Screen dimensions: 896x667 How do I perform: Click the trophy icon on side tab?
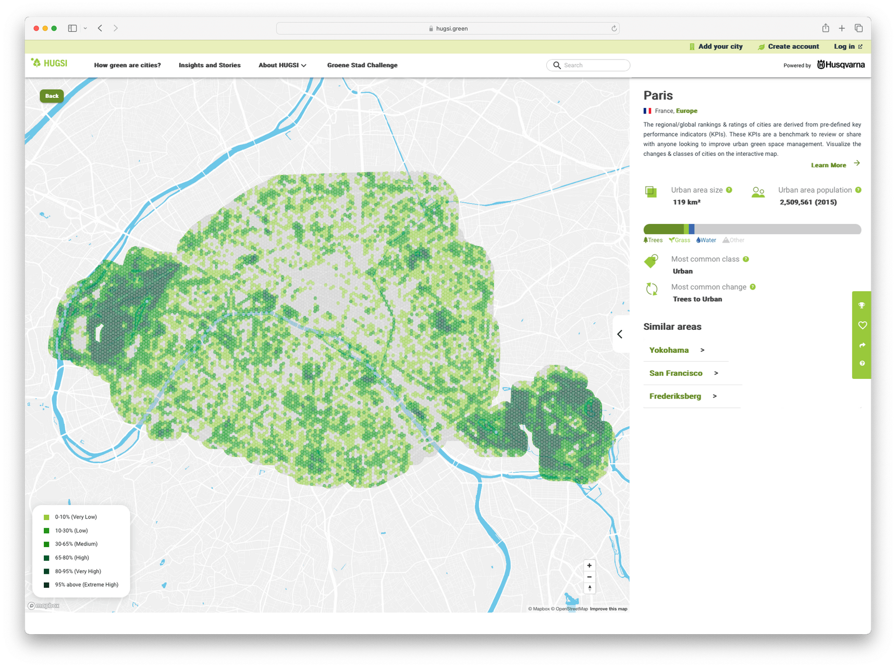(x=862, y=305)
